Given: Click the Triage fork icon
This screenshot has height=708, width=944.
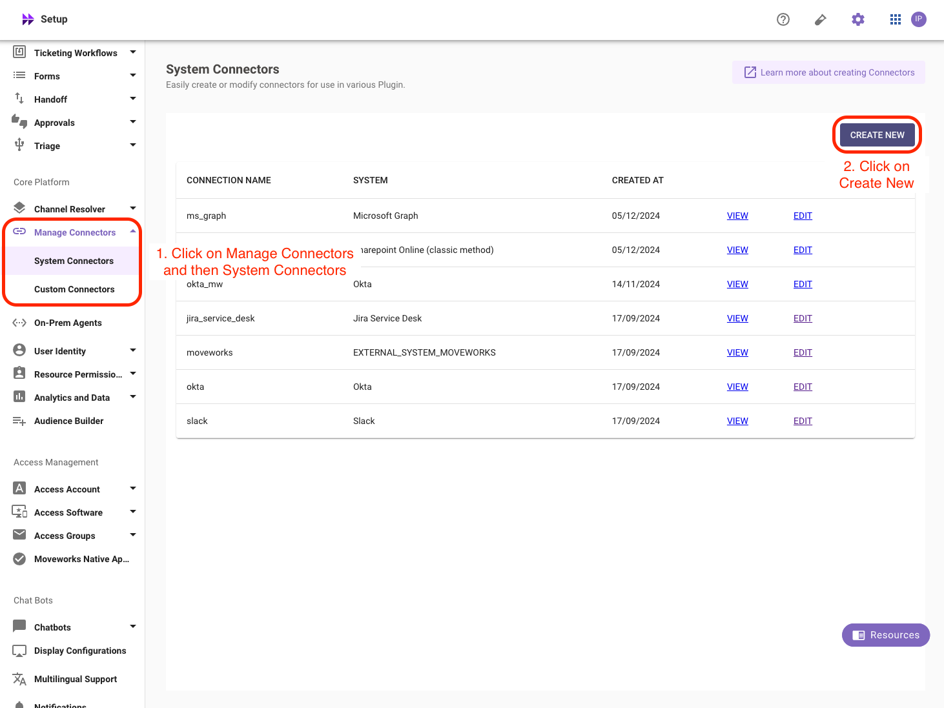Looking at the screenshot, I should coord(19,145).
